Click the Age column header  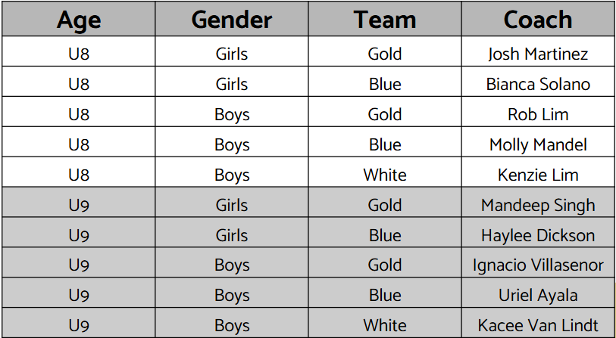[x=79, y=19]
